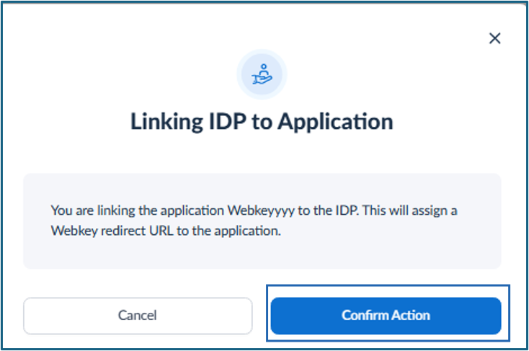The image size is (529, 351).
Task: Click the Confirm Action button
Action: pyautogui.click(x=386, y=316)
